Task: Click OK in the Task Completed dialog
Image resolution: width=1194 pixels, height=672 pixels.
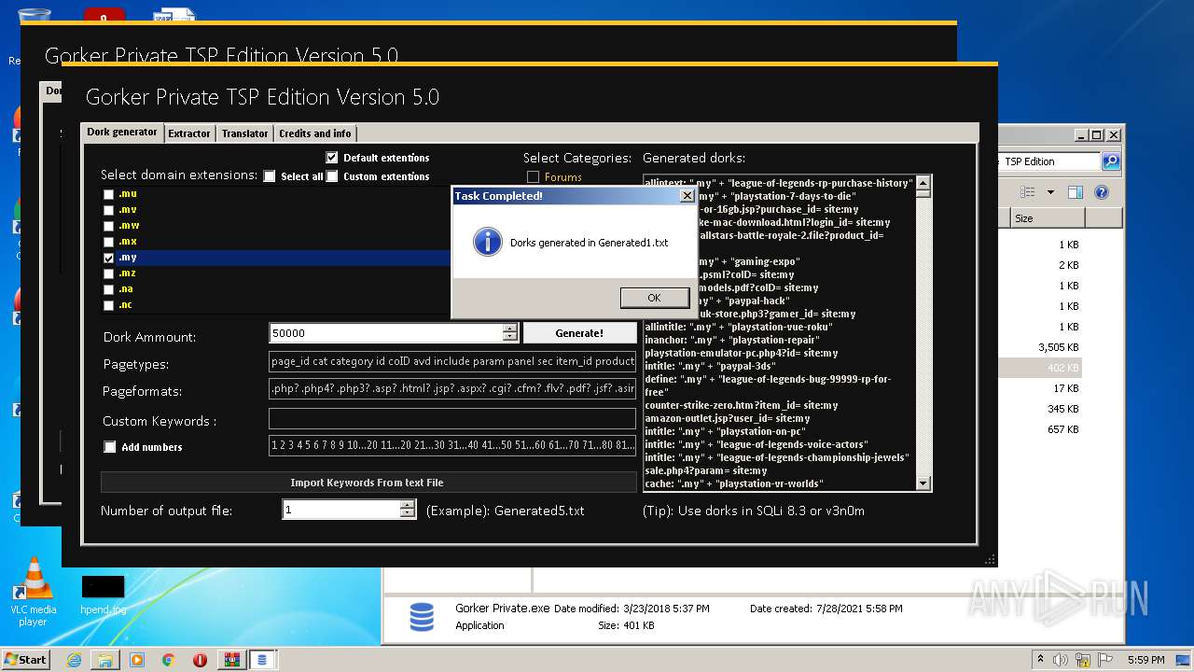Action: click(654, 298)
